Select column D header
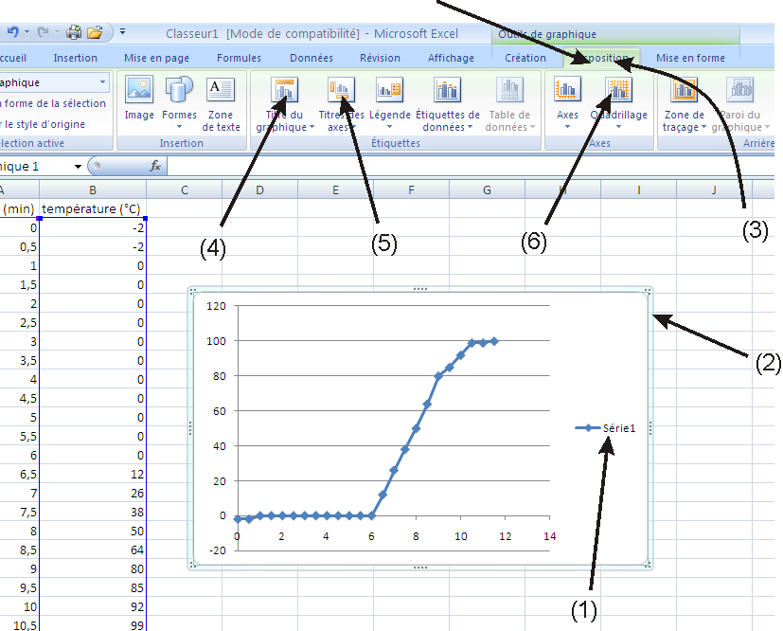783x631 pixels. tap(259, 190)
